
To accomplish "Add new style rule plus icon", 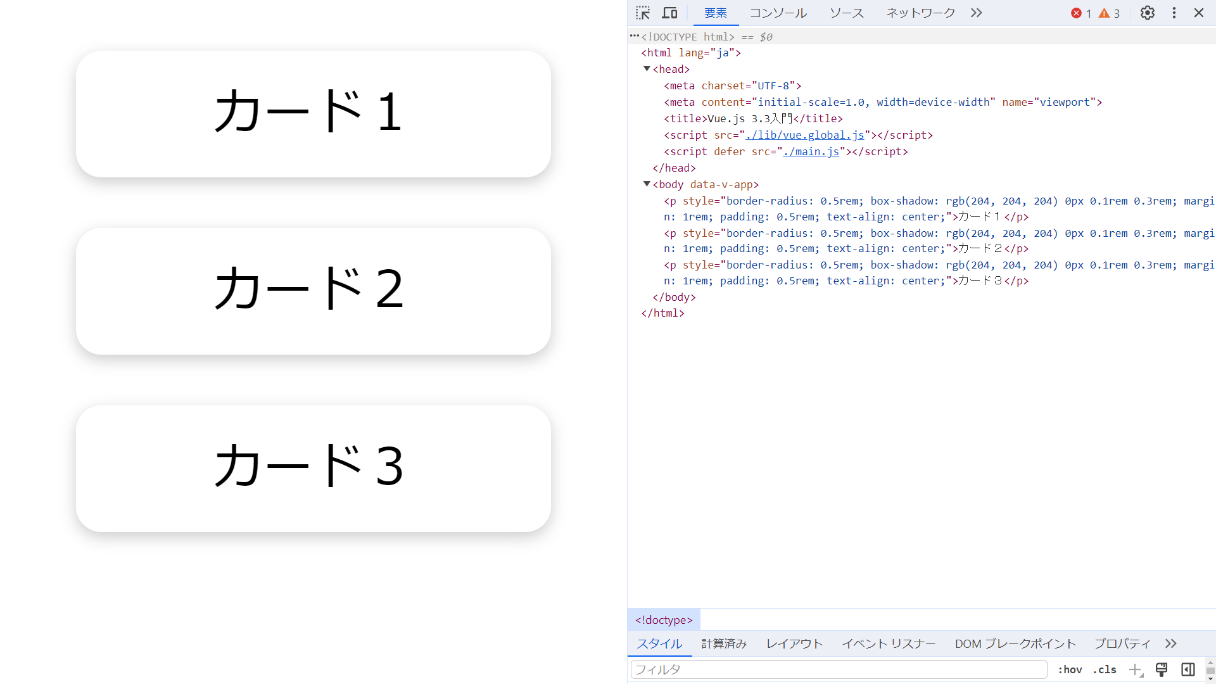I will (1135, 669).
